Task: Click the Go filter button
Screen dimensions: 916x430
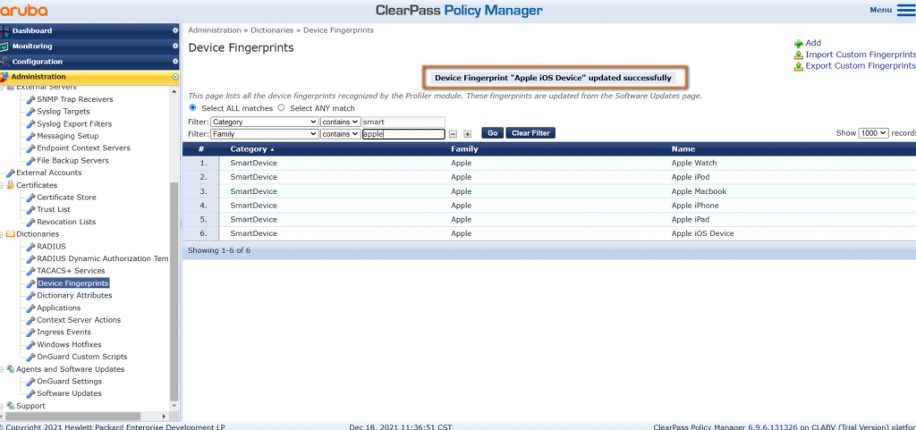Action: (493, 133)
